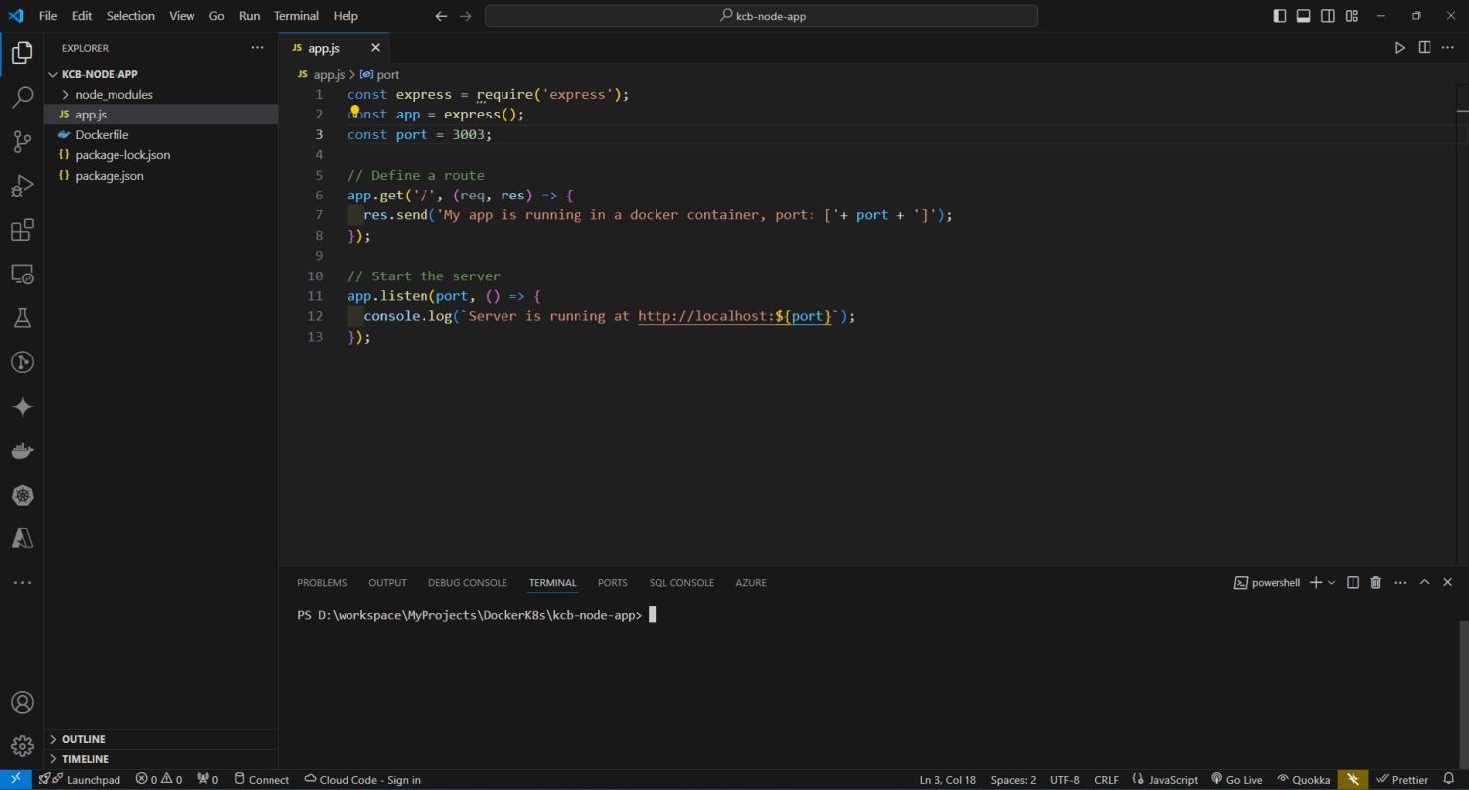Screen dimensions: 1469x790
Task: Close the app.js editor tab
Action: point(375,47)
